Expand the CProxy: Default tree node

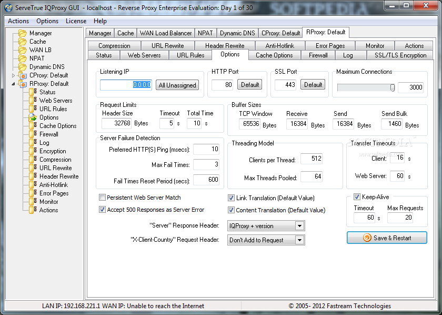[x=13, y=75]
